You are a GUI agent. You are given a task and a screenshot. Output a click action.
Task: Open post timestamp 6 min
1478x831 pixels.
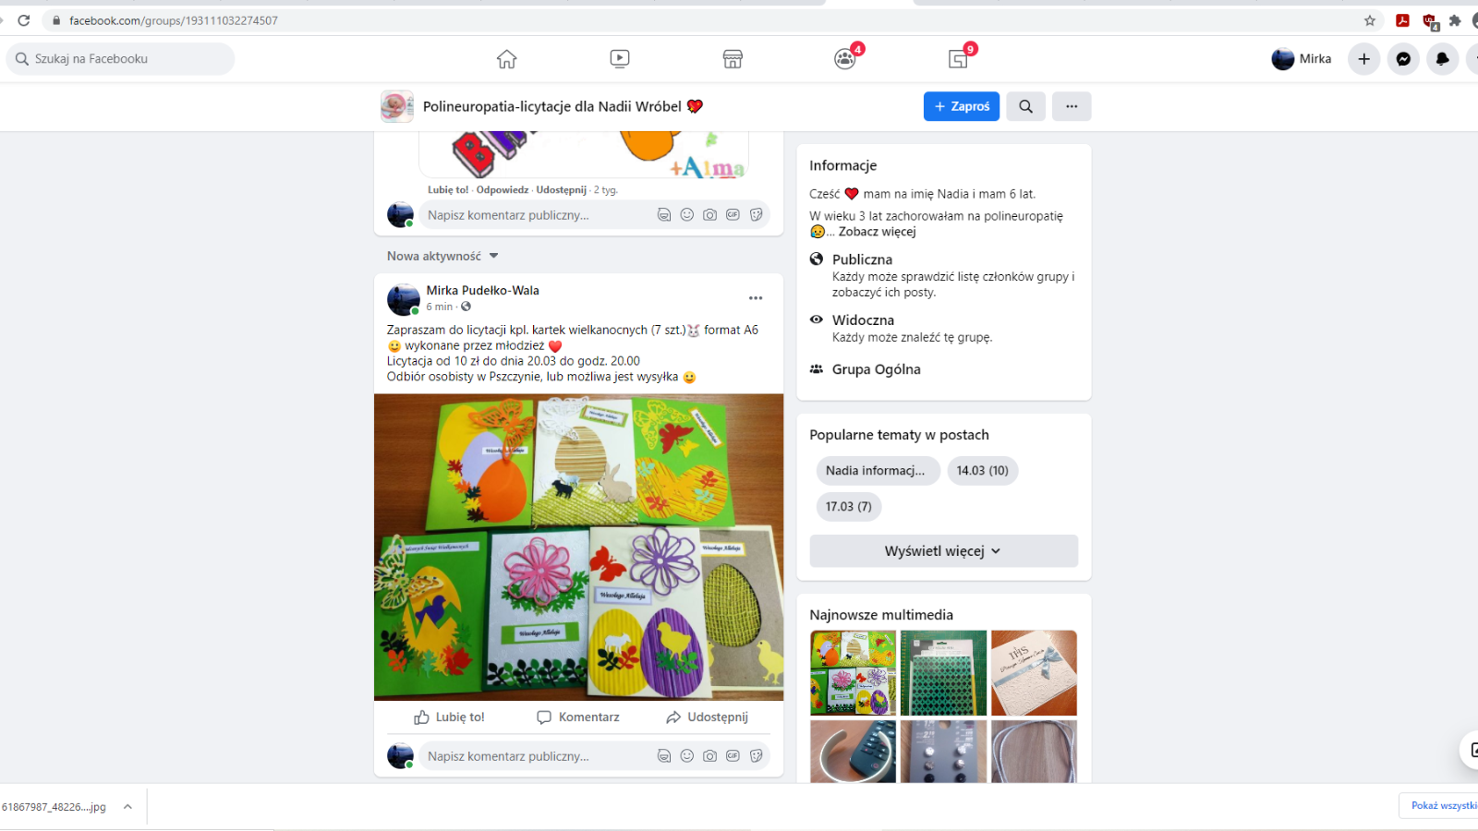(x=439, y=307)
